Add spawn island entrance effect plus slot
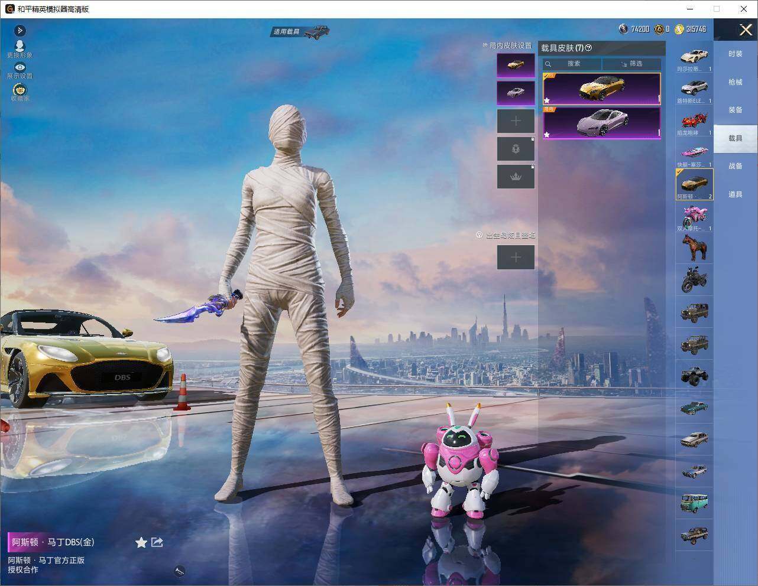This screenshot has width=758, height=586. [x=516, y=257]
